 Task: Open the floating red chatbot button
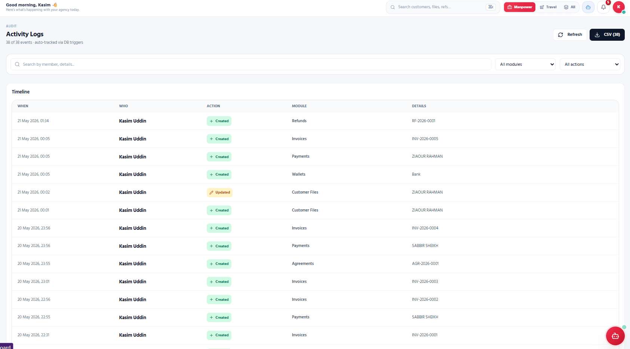[615, 336]
